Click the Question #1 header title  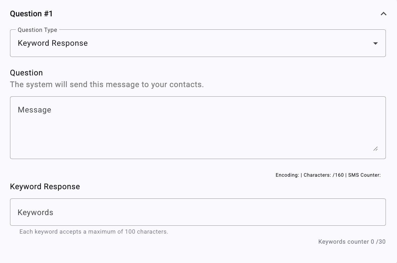[x=31, y=14]
